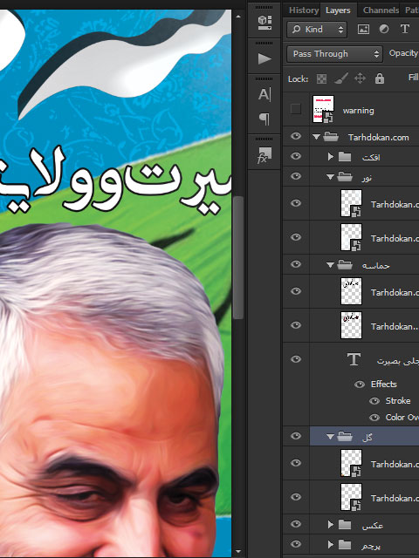Image resolution: width=419 pixels, height=558 pixels.
Task: Collapse the Tarhdokan.com group
Action: point(316,137)
